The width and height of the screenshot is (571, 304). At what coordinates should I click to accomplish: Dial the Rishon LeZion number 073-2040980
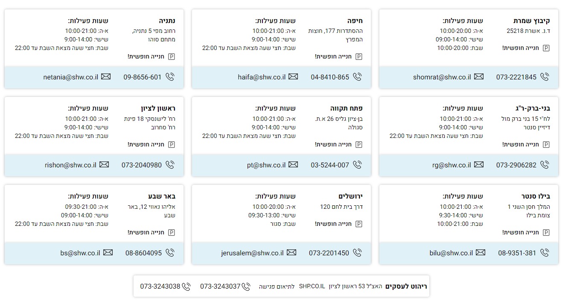click(142, 165)
